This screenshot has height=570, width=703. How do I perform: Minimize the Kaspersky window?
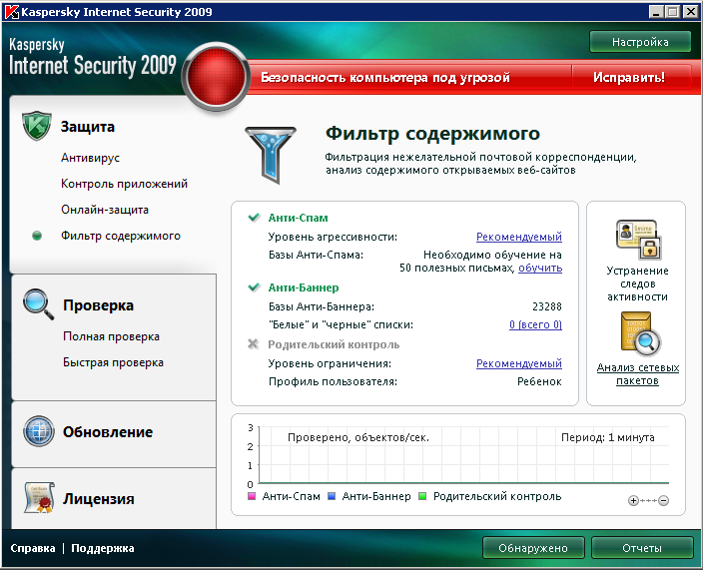(x=656, y=12)
